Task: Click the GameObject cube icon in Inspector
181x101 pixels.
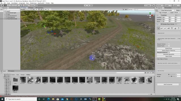Action: pyautogui.click(x=157, y=11)
